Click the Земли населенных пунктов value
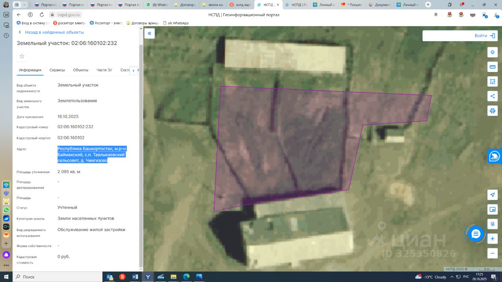This screenshot has height=282, width=502. (x=86, y=219)
